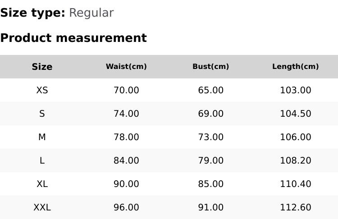Click bust value 85.00 for XL
Viewport: 338px width, 219px height.
click(210, 184)
